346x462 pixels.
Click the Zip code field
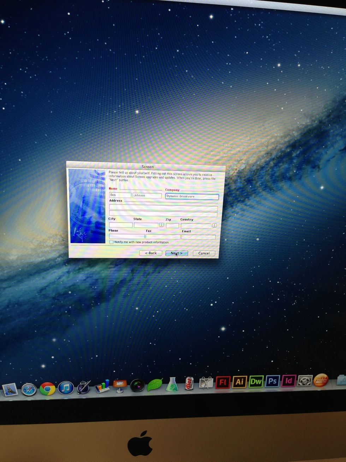172,225
